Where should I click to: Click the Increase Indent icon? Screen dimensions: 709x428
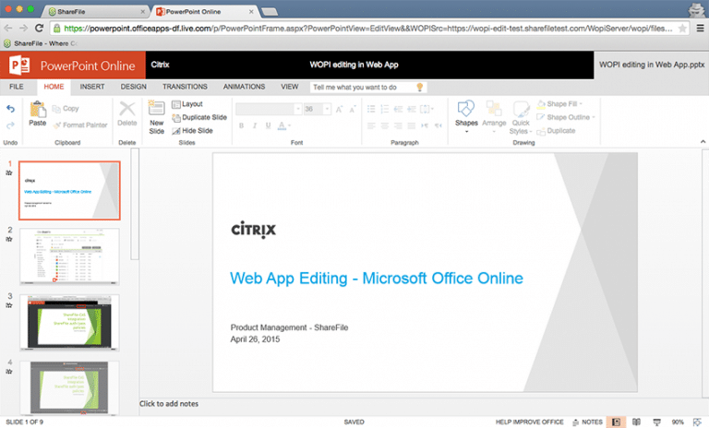tap(412, 109)
